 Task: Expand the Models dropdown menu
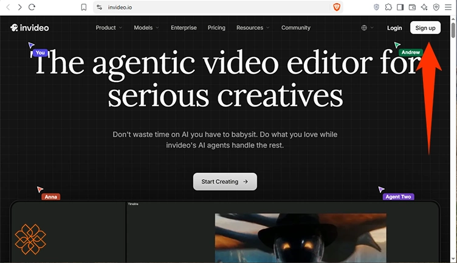146,28
